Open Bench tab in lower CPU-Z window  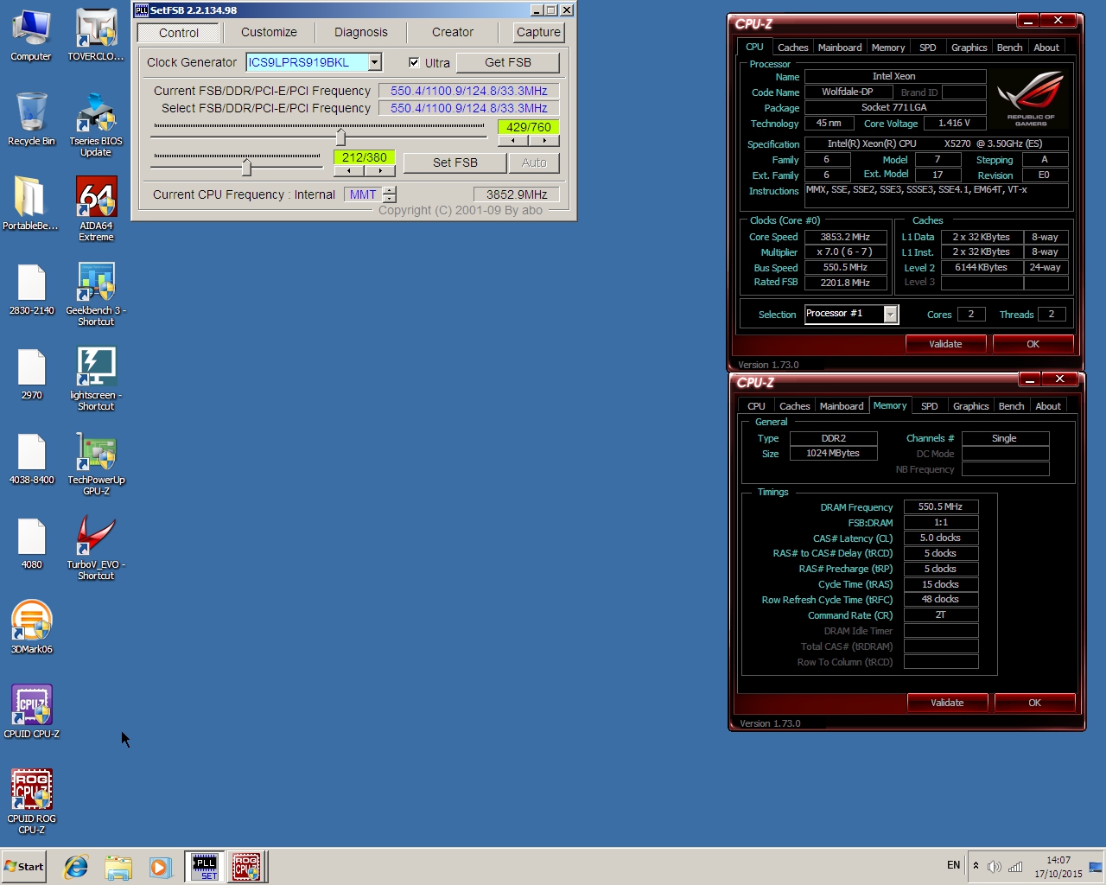point(1011,406)
